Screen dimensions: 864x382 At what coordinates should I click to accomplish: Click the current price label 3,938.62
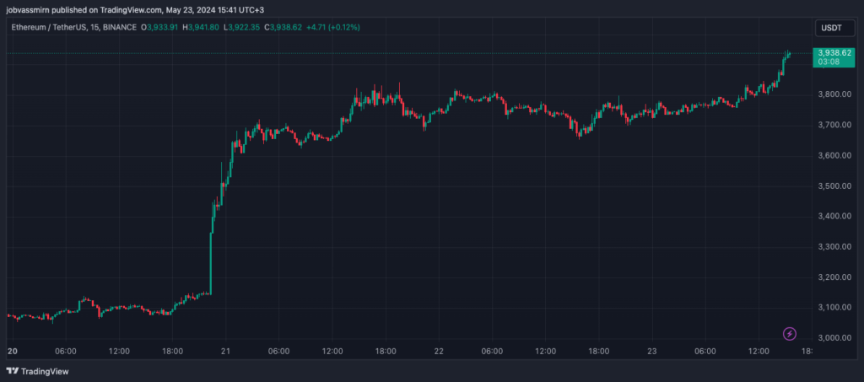(832, 52)
